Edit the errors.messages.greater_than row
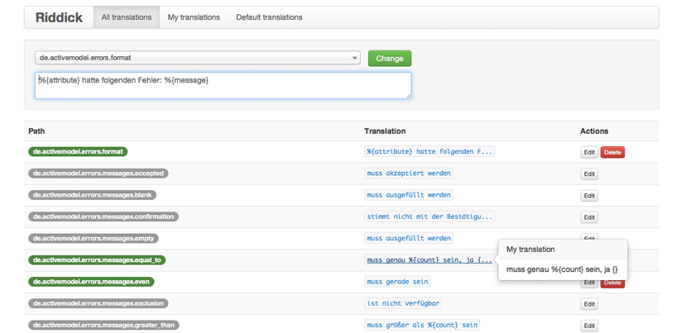The width and height of the screenshot is (681, 333). pyautogui.click(x=588, y=326)
